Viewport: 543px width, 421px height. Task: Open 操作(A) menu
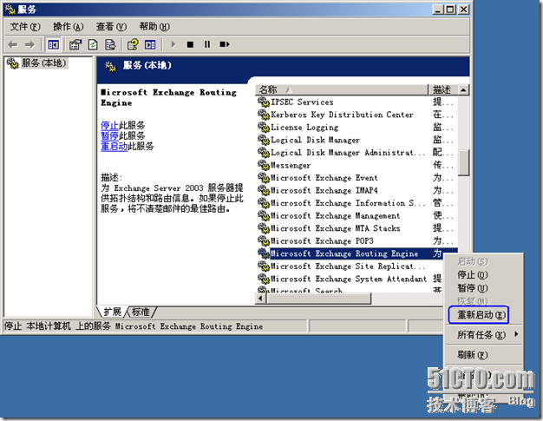coord(68,27)
